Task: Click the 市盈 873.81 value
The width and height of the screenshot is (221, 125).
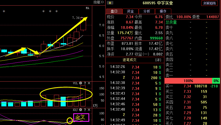Action: [x=127, y=44]
